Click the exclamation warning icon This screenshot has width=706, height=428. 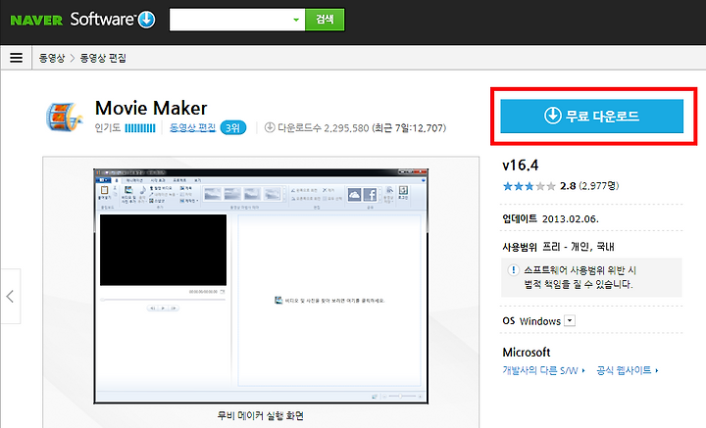pyautogui.click(x=513, y=269)
